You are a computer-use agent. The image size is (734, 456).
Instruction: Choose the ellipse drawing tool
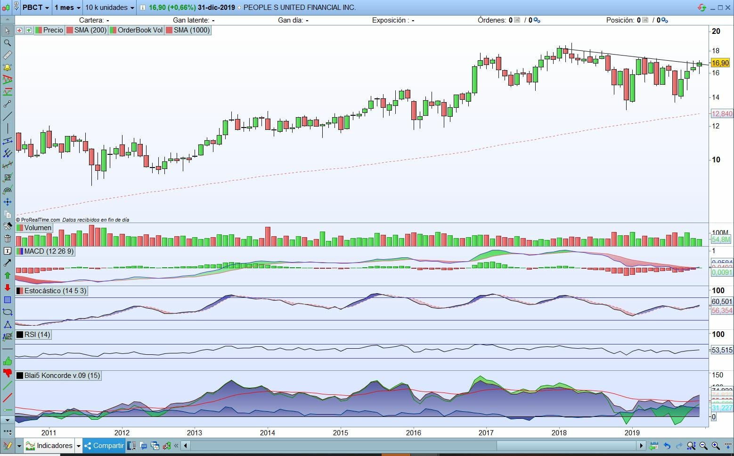(x=7, y=312)
